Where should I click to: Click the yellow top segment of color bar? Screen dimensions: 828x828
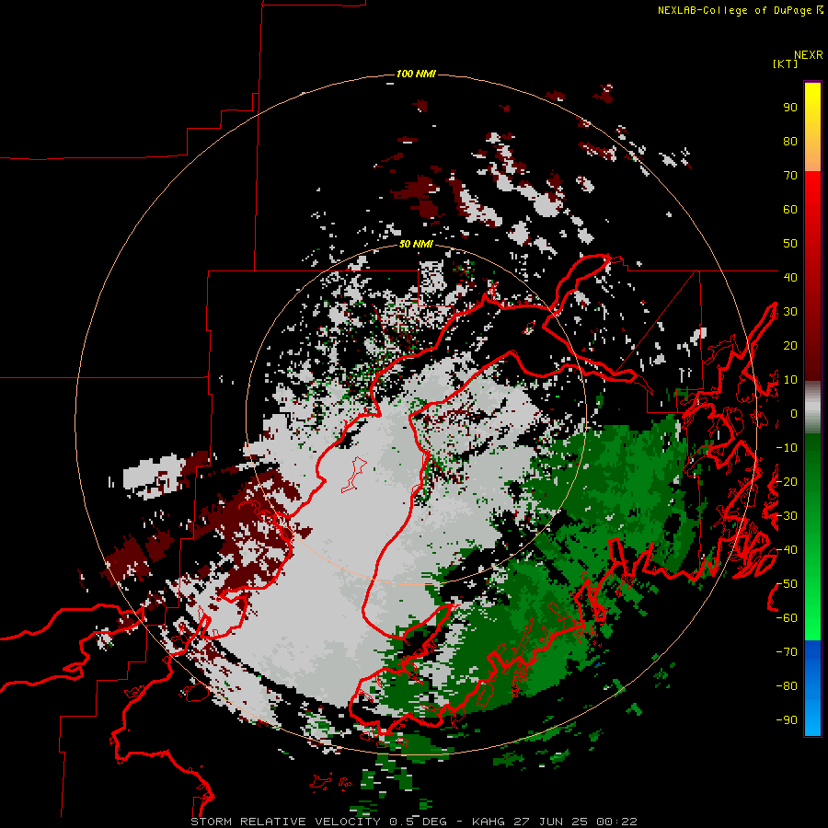click(x=812, y=100)
